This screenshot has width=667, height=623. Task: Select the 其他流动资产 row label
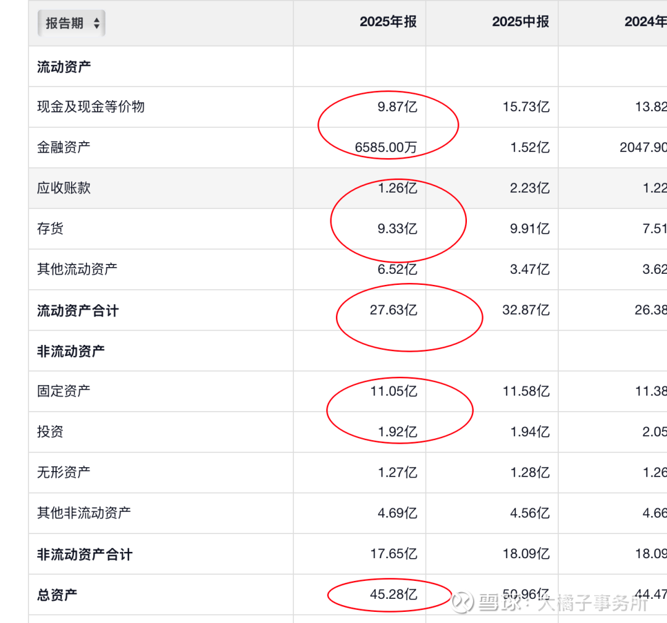pyautogui.click(x=77, y=269)
